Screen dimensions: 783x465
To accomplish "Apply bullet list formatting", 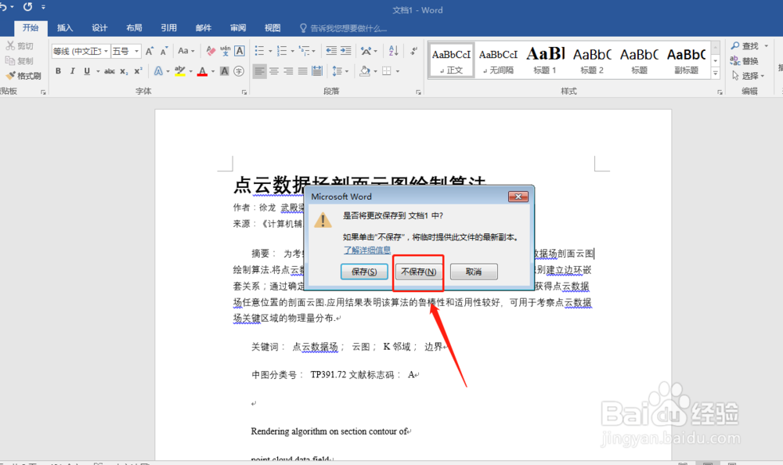I will [260, 51].
